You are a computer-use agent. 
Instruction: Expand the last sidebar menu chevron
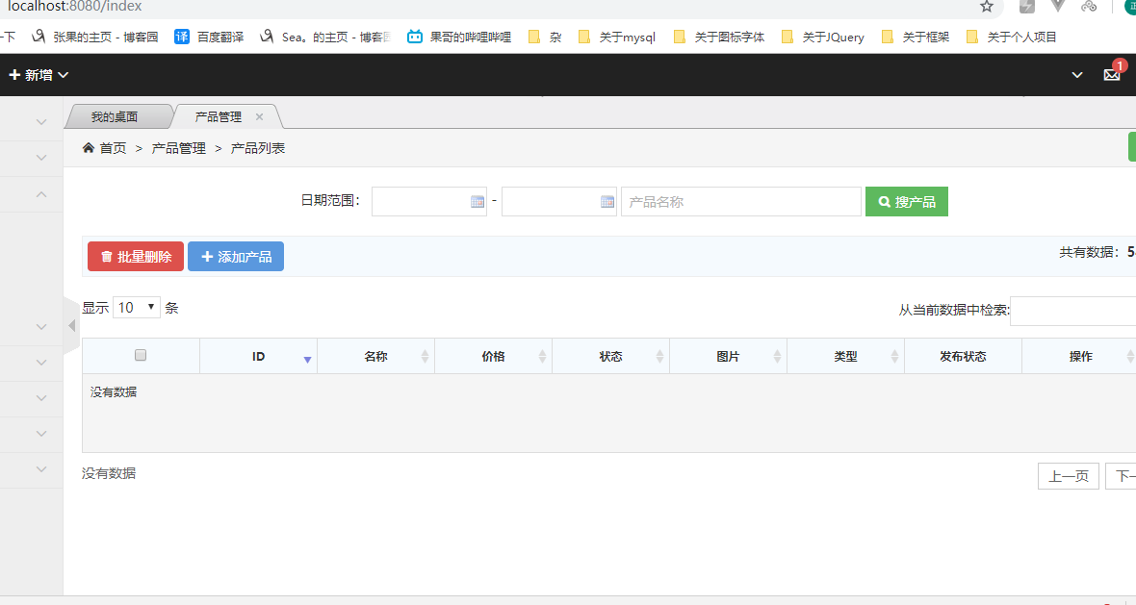[x=41, y=469]
